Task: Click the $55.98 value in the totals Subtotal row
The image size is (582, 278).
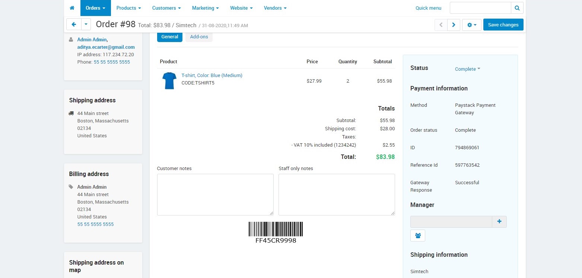Action: pyautogui.click(x=387, y=120)
